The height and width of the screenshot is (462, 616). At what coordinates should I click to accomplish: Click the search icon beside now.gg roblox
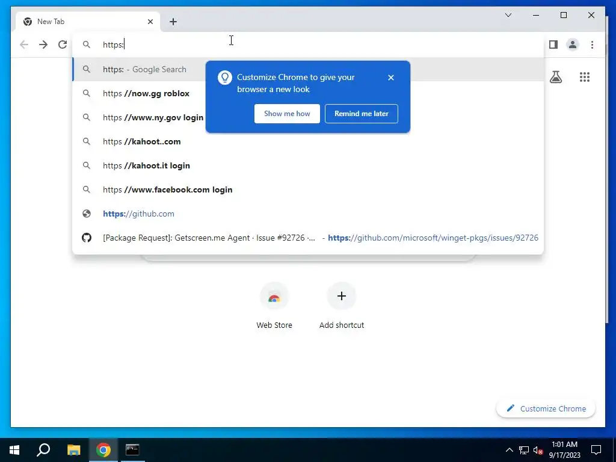[87, 93]
